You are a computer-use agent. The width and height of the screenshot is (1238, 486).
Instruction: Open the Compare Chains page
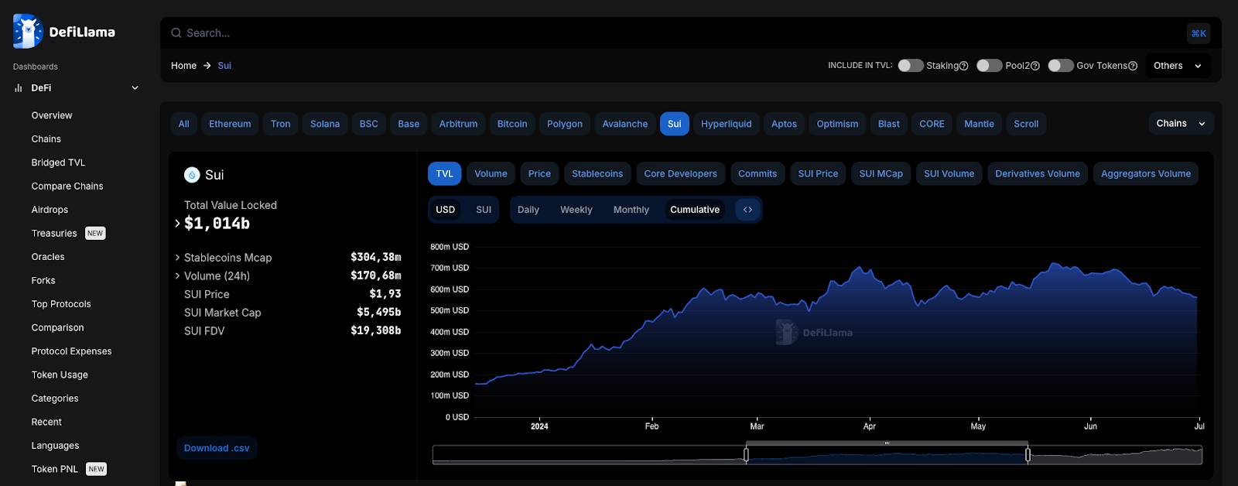[67, 187]
